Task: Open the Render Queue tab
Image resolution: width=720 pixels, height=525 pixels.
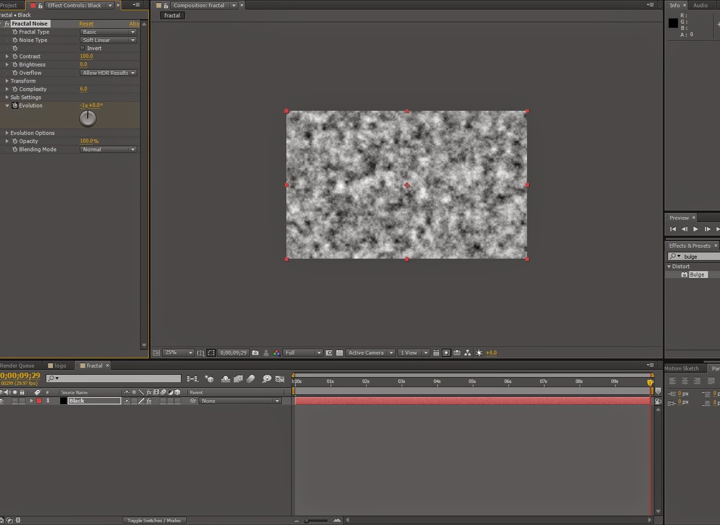Action: [x=17, y=366]
